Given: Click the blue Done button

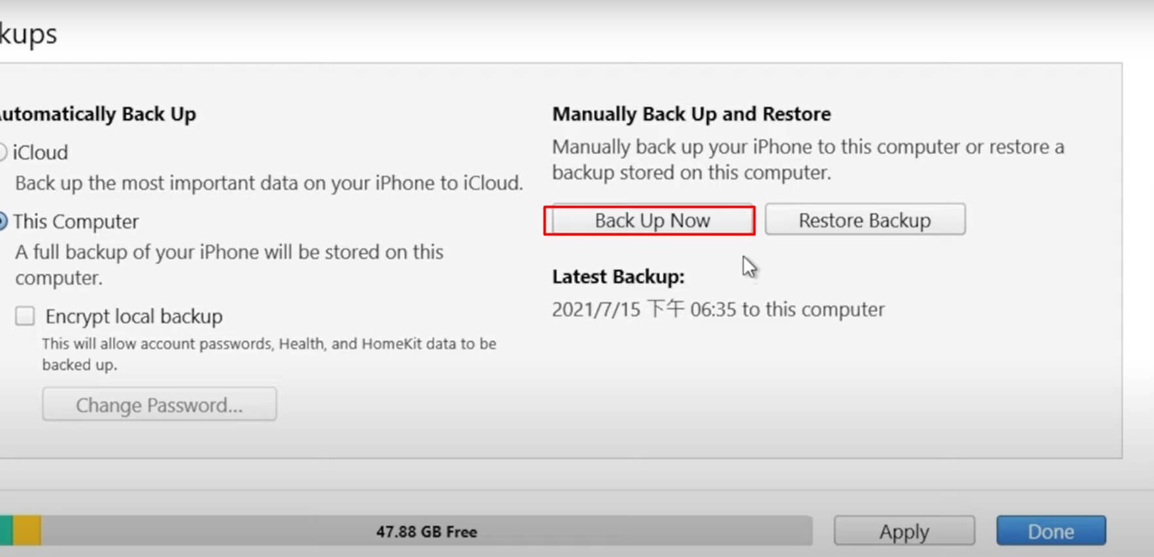Looking at the screenshot, I should click(x=1051, y=531).
